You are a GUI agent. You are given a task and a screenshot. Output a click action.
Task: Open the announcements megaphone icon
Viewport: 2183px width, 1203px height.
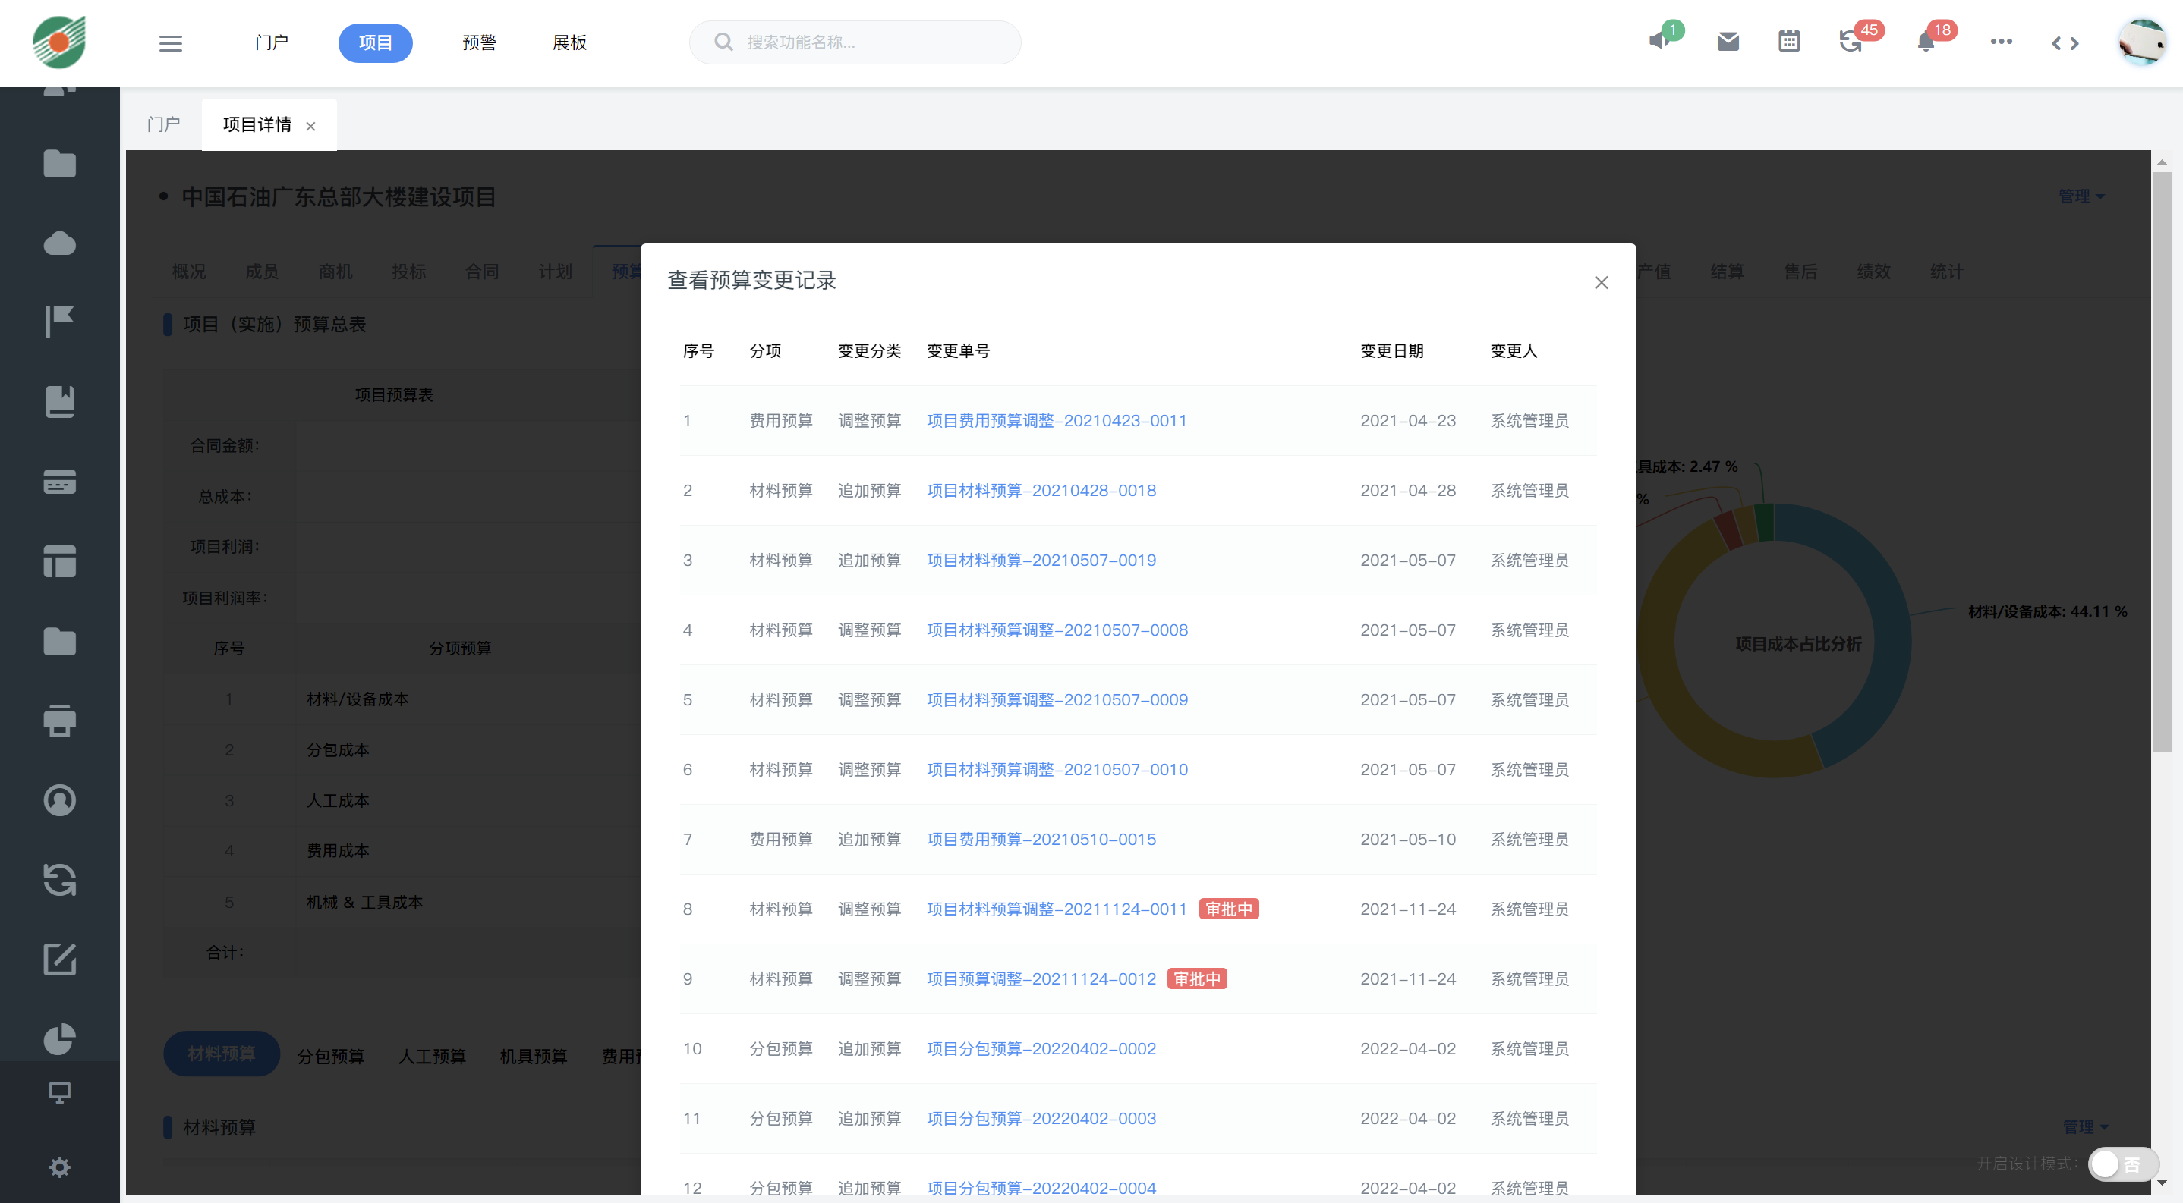pyautogui.click(x=1660, y=41)
